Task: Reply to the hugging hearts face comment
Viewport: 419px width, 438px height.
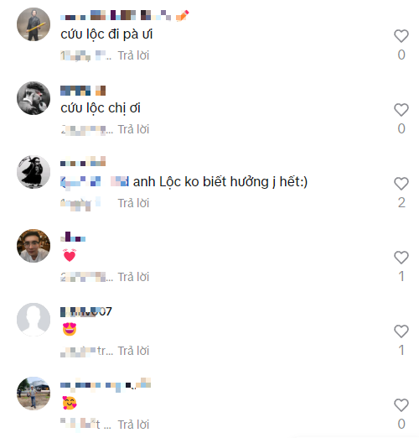Action: pyautogui.click(x=133, y=425)
